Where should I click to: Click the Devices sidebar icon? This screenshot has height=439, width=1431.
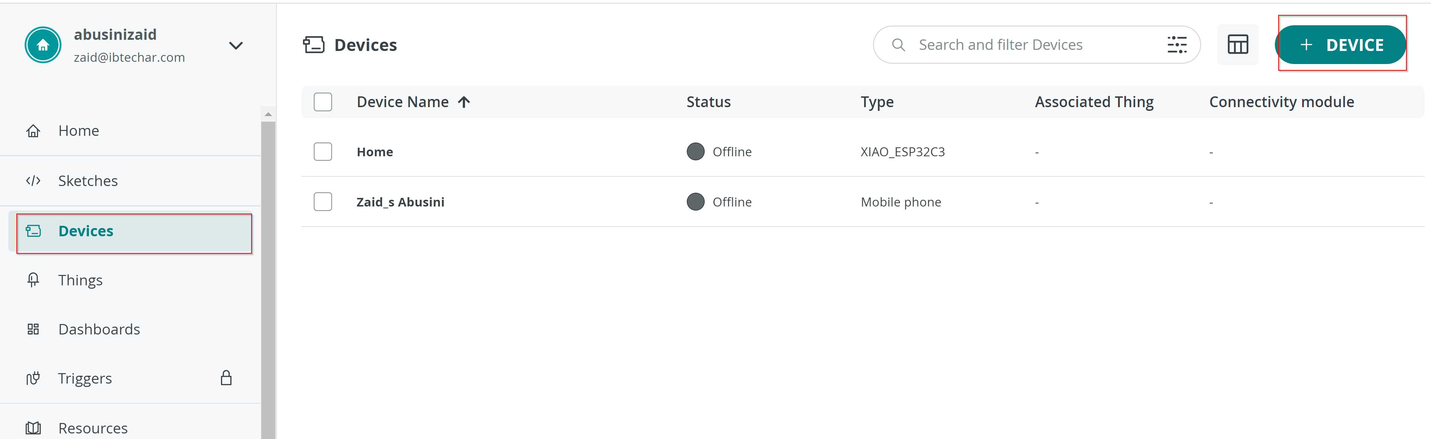tap(33, 230)
